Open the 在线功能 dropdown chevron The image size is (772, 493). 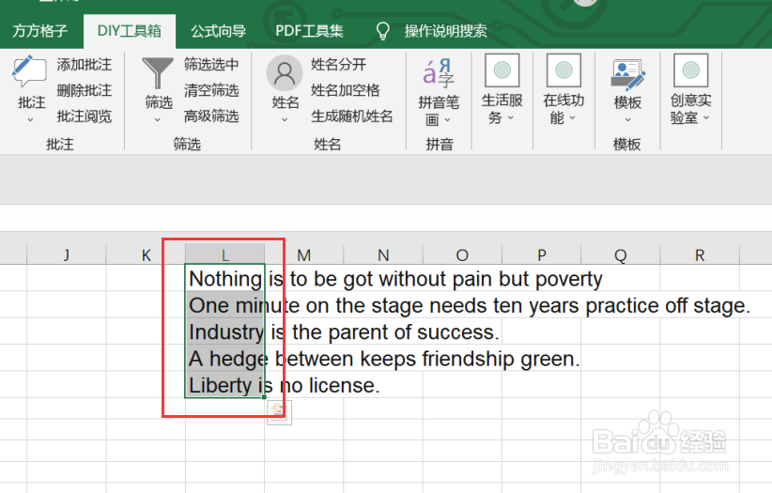[572, 117]
